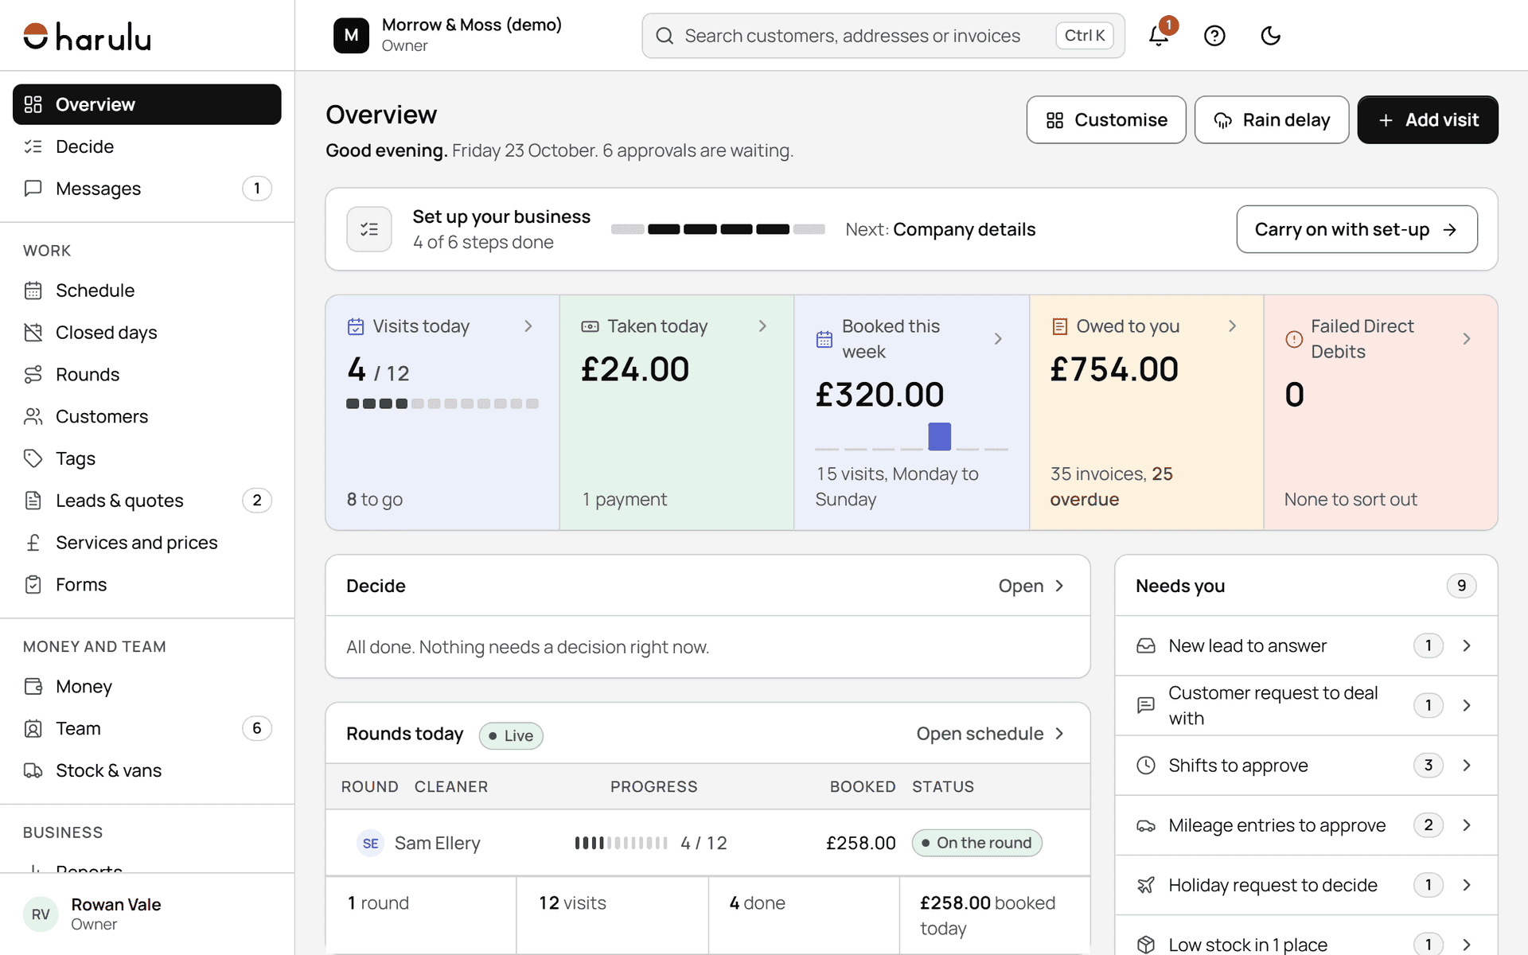Click the set-up checklist icon

tap(369, 229)
